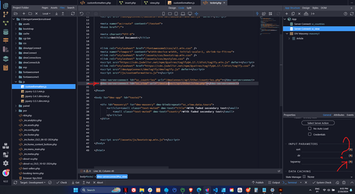
Task: Open the database manager sidebar icon
Action: pyautogui.click(x=6, y=32)
